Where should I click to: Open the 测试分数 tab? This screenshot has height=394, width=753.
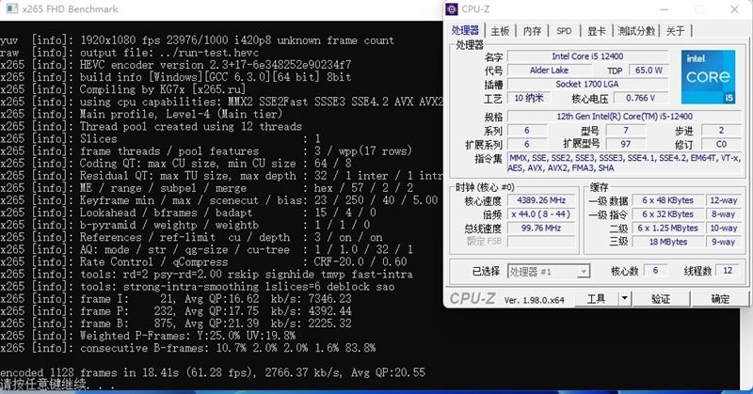click(636, 31)
